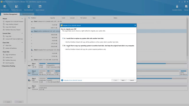Click Next in the migrate wizard
Viewport: 189px width, 106px height.
[x=123, y=80]
